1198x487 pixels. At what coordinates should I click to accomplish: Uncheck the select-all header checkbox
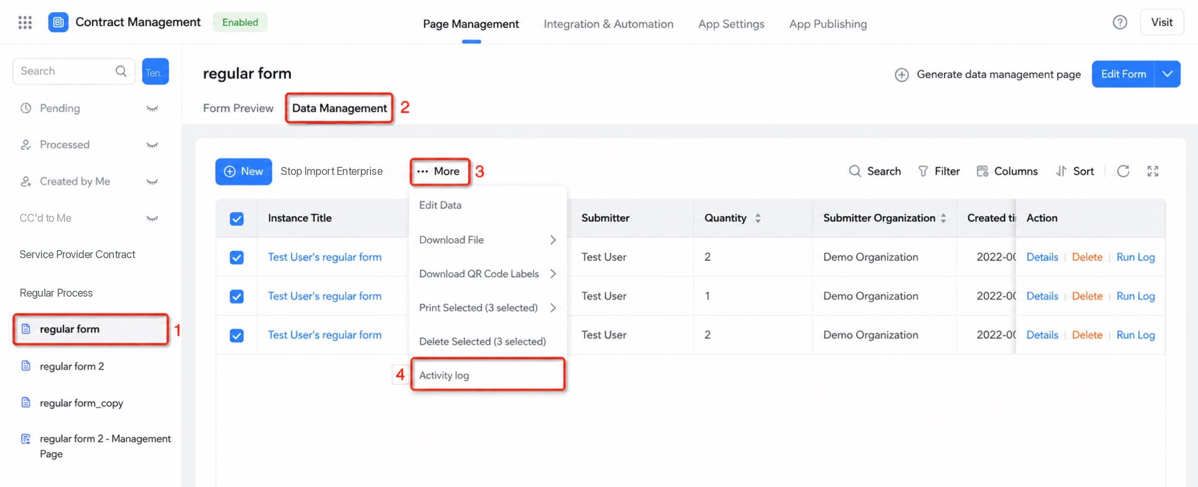pyautogui.click(x=237, y=218)
